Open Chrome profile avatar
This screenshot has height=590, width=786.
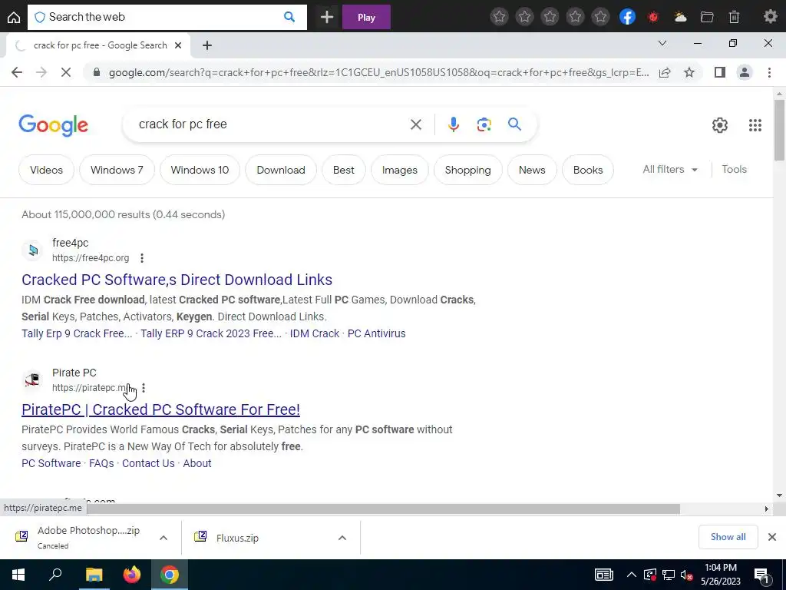[745, 72]
